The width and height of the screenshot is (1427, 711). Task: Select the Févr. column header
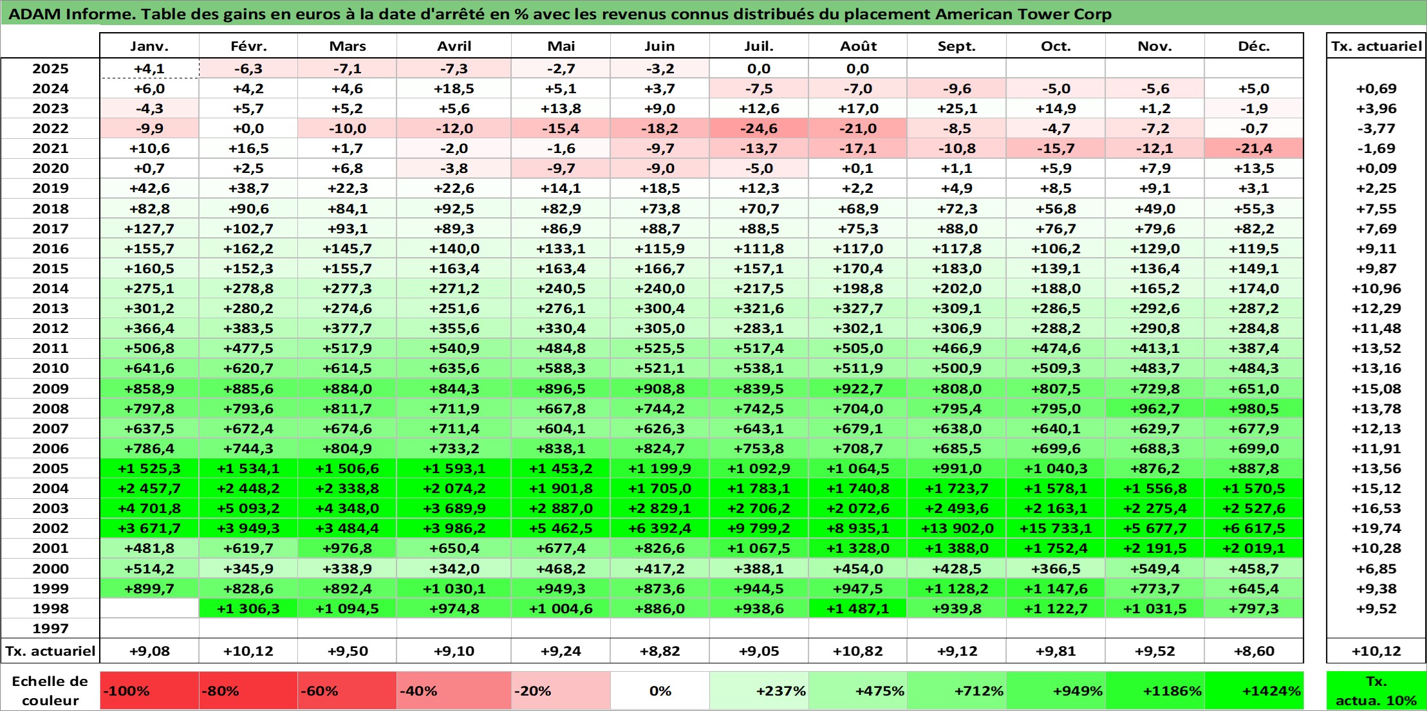(248, 46)
